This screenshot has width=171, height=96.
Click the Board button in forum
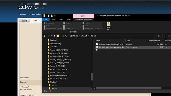coord(24,21)
